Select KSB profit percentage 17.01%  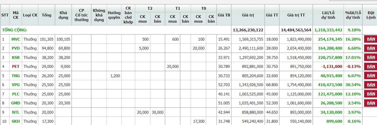point(353,57)
